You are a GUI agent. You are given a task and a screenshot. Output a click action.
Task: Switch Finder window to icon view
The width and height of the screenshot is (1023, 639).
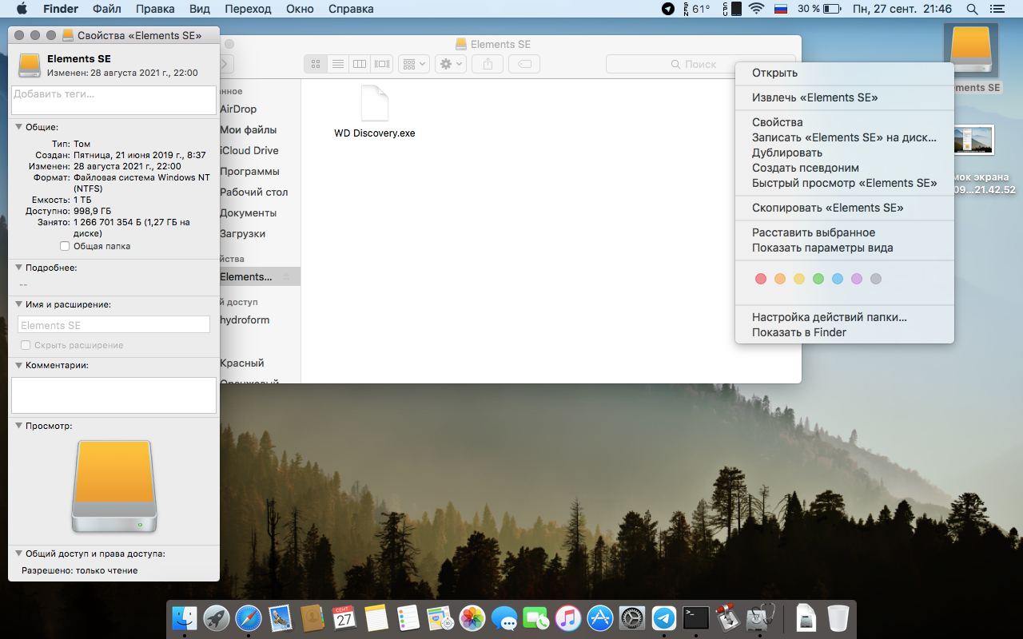click(316, 64)
